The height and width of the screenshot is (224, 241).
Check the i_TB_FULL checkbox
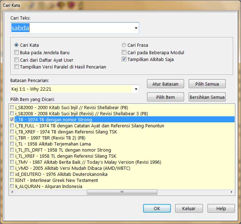12,126
